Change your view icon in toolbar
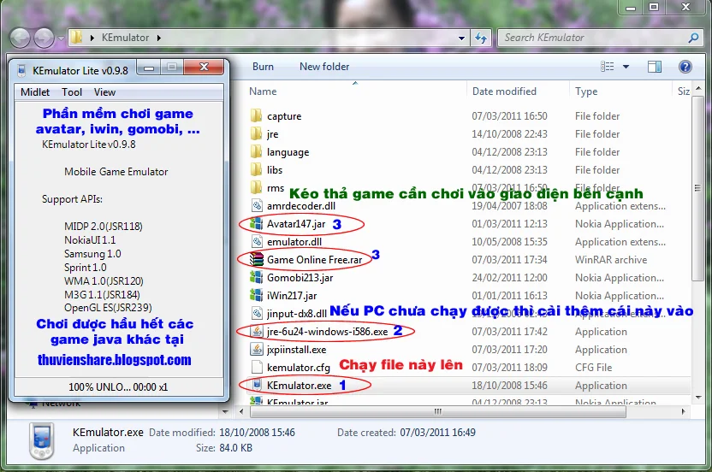 607,67
